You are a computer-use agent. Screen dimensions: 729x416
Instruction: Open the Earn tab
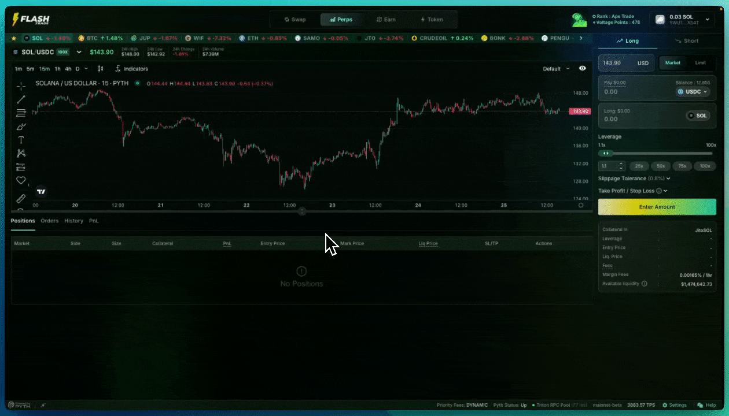pos(386,20)
